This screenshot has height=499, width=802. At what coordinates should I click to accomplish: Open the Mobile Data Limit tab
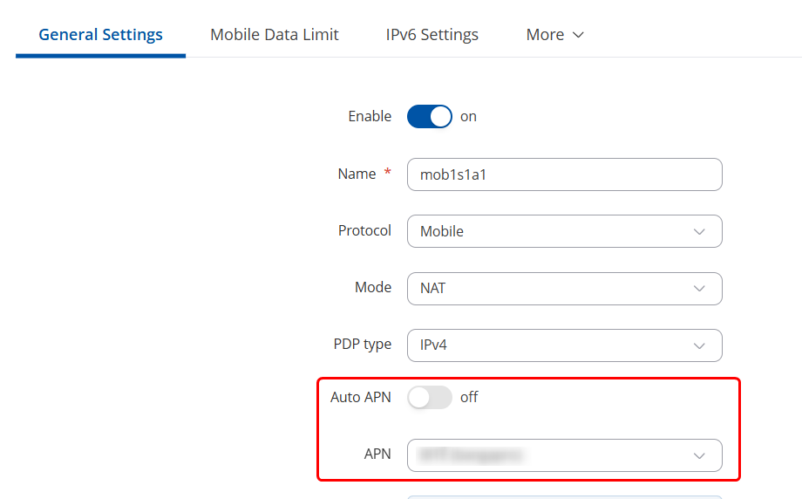point(275,35)
